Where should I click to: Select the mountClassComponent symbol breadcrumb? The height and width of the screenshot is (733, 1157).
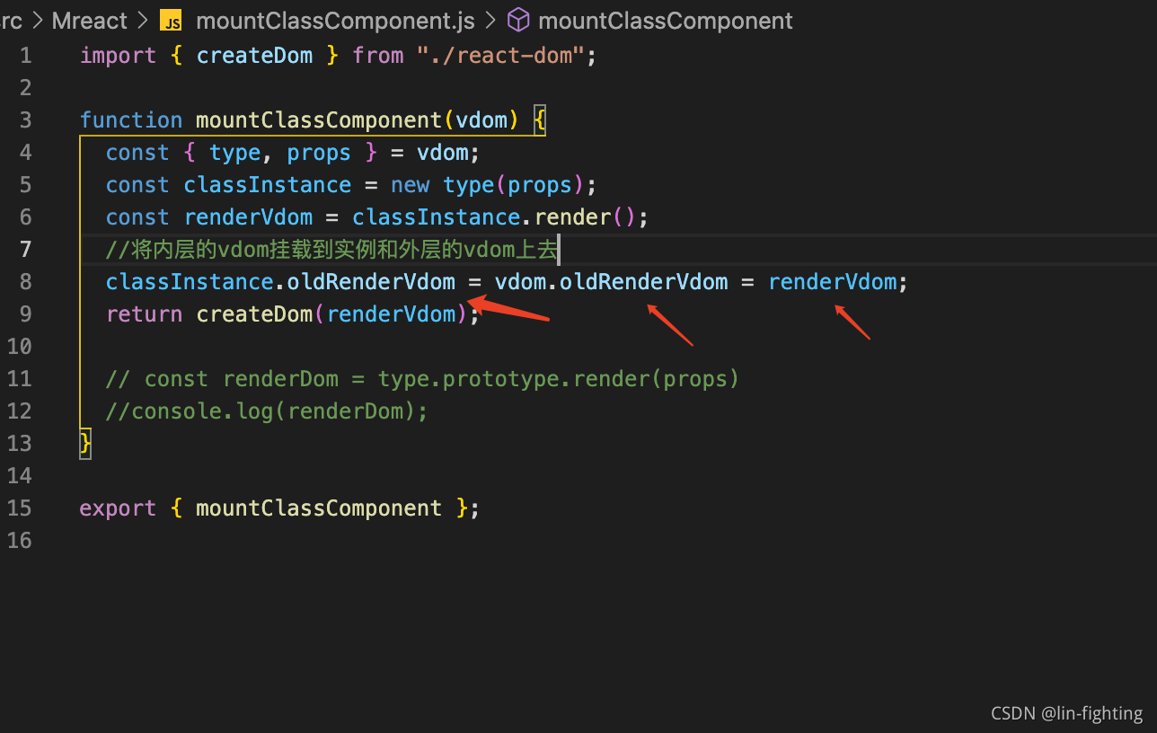(666, 20)
